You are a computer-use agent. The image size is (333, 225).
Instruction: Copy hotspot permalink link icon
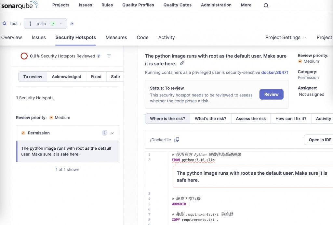pos(182,63)
